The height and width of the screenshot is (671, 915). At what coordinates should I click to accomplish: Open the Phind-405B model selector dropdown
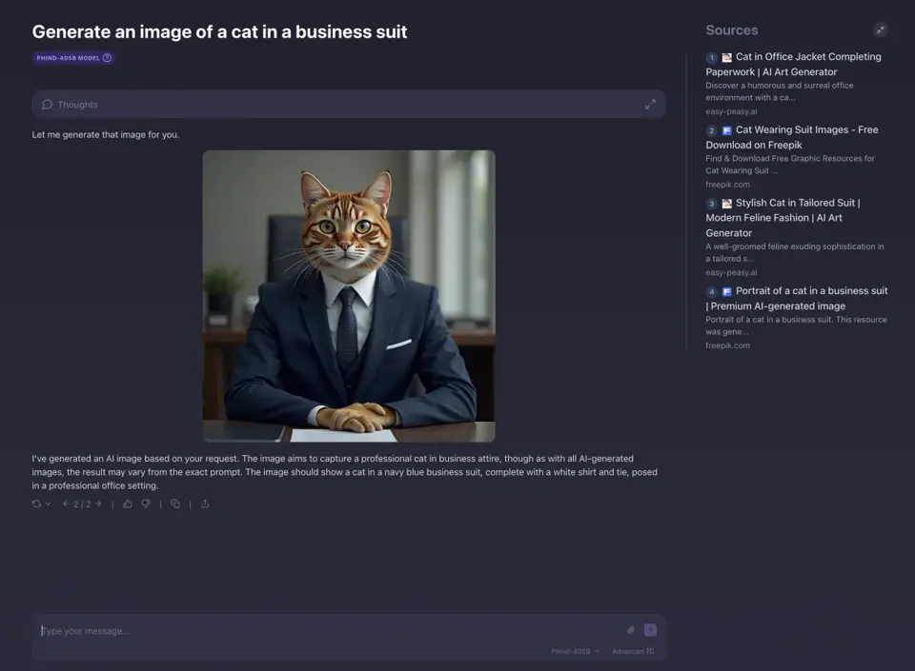(x=575, y=651)
